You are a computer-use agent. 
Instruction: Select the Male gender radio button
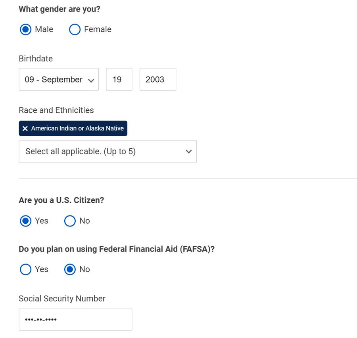pyautogui.click(x=25, y=29)
